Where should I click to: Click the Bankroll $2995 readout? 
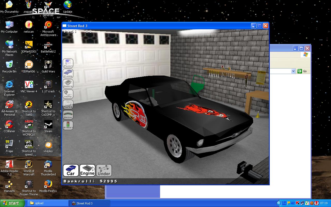(x=91, y=181)
